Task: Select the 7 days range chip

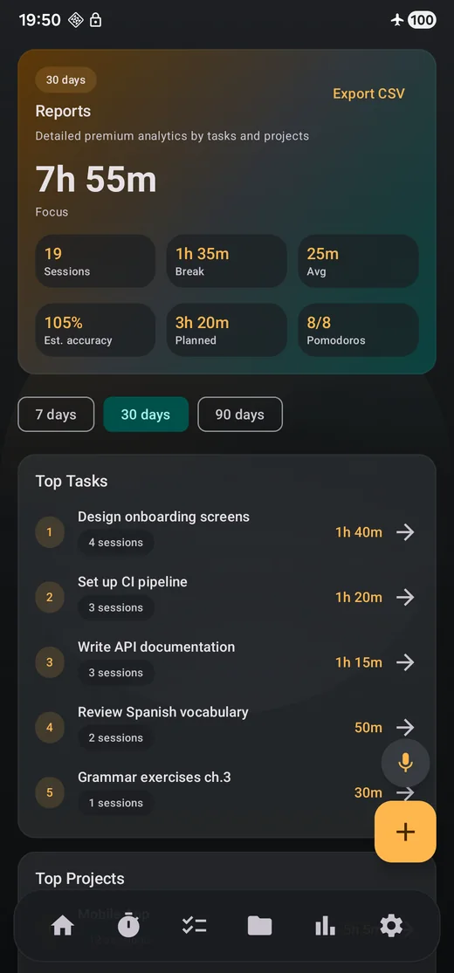Action: tap(56, 414)
